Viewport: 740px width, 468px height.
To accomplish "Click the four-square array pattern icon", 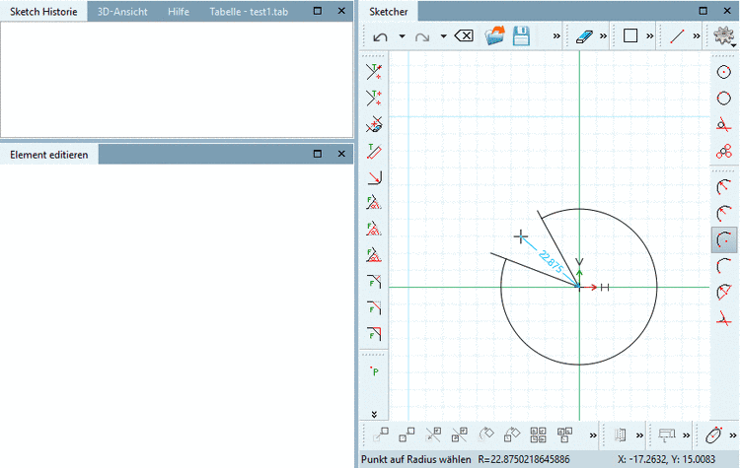I will coord(539,435).
